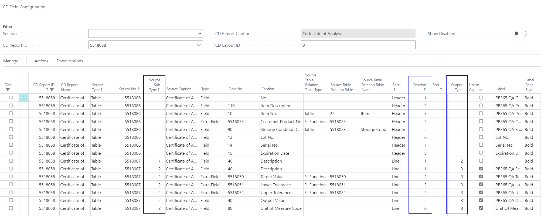
Task: Check Use as Caption for the Item No. row
Action: coord(481,113)
